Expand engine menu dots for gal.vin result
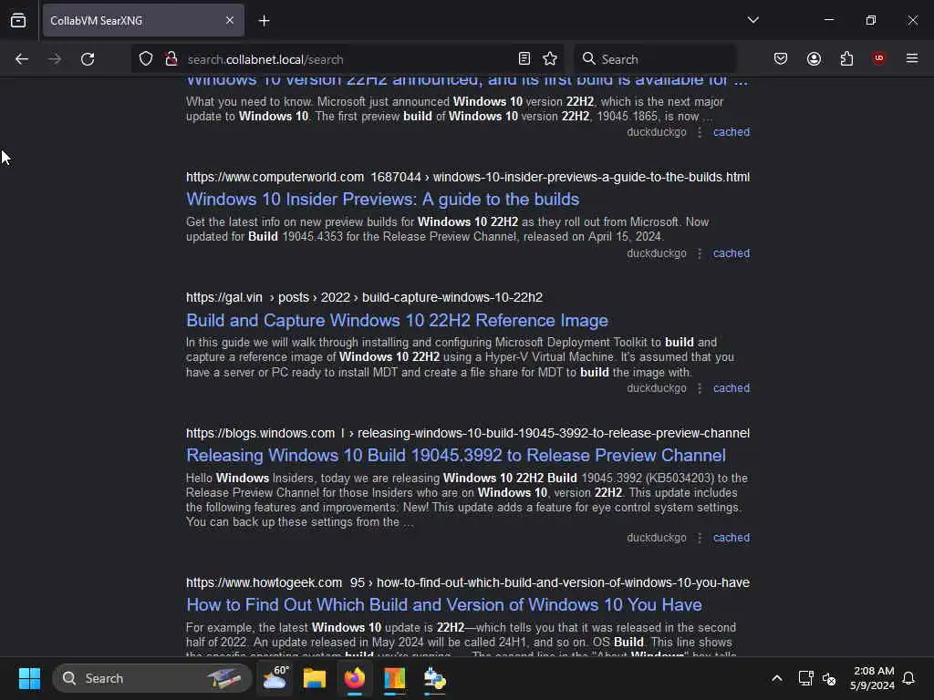This screenshot has width=934, height=700. coord(700,388)
